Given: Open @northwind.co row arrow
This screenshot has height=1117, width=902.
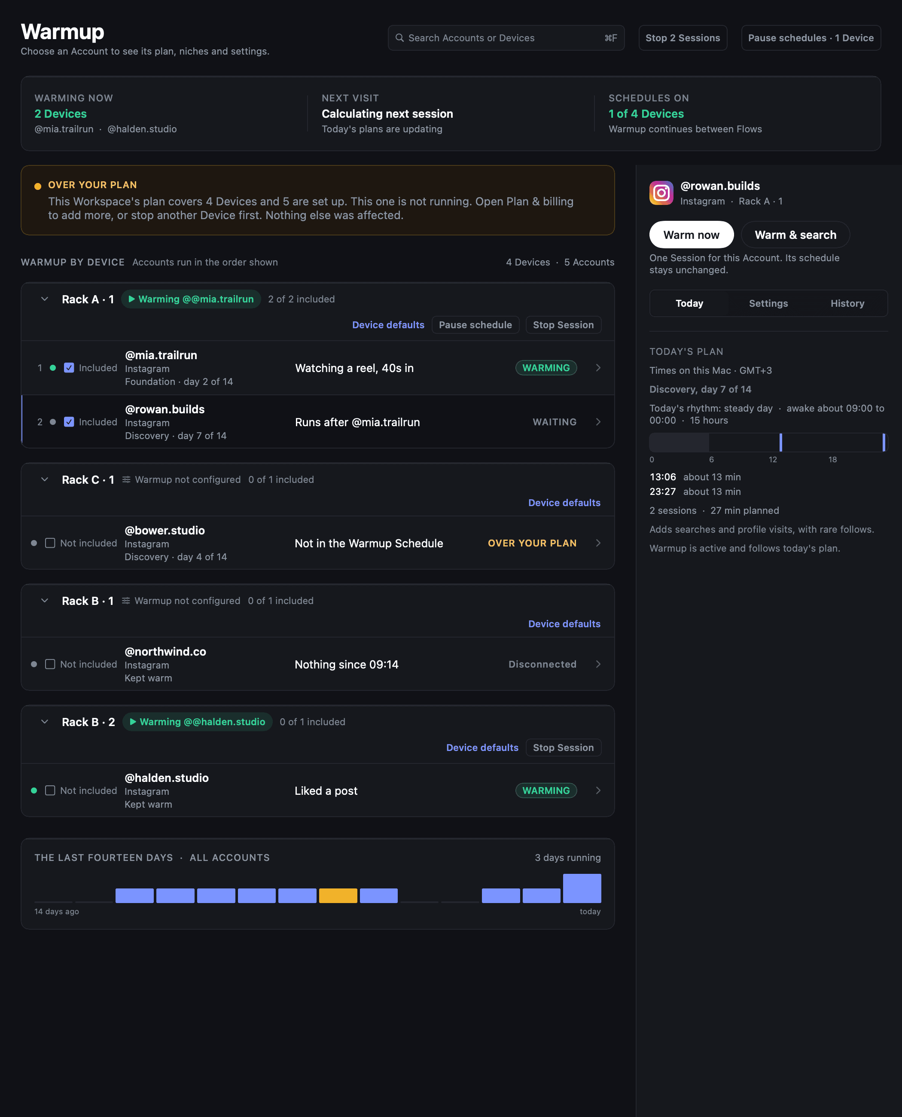Looking at the screenshot, I should click(598, 664).
